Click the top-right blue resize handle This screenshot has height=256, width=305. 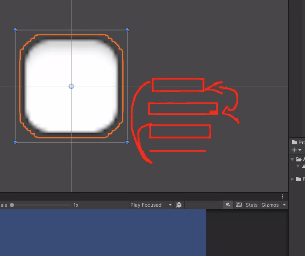tap(127, 30)
